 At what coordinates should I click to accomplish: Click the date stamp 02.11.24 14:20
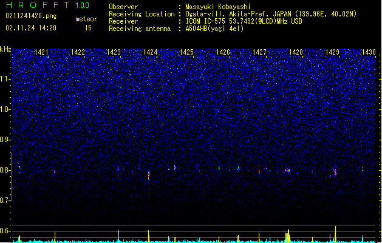(x=31, y=28)
